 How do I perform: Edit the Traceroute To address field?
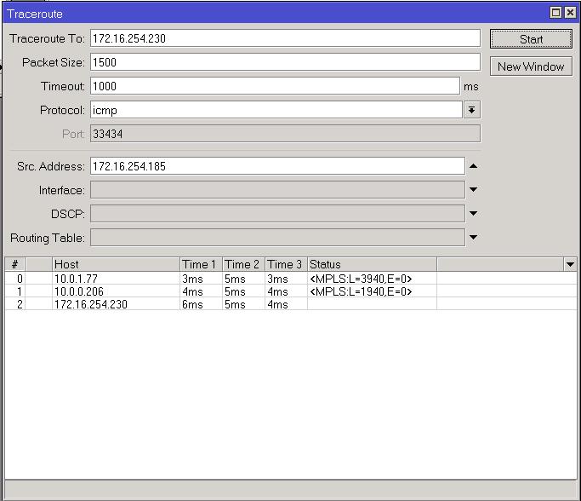(x=285, y=38)
